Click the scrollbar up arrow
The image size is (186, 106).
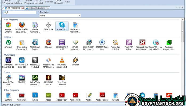[183, 19]
